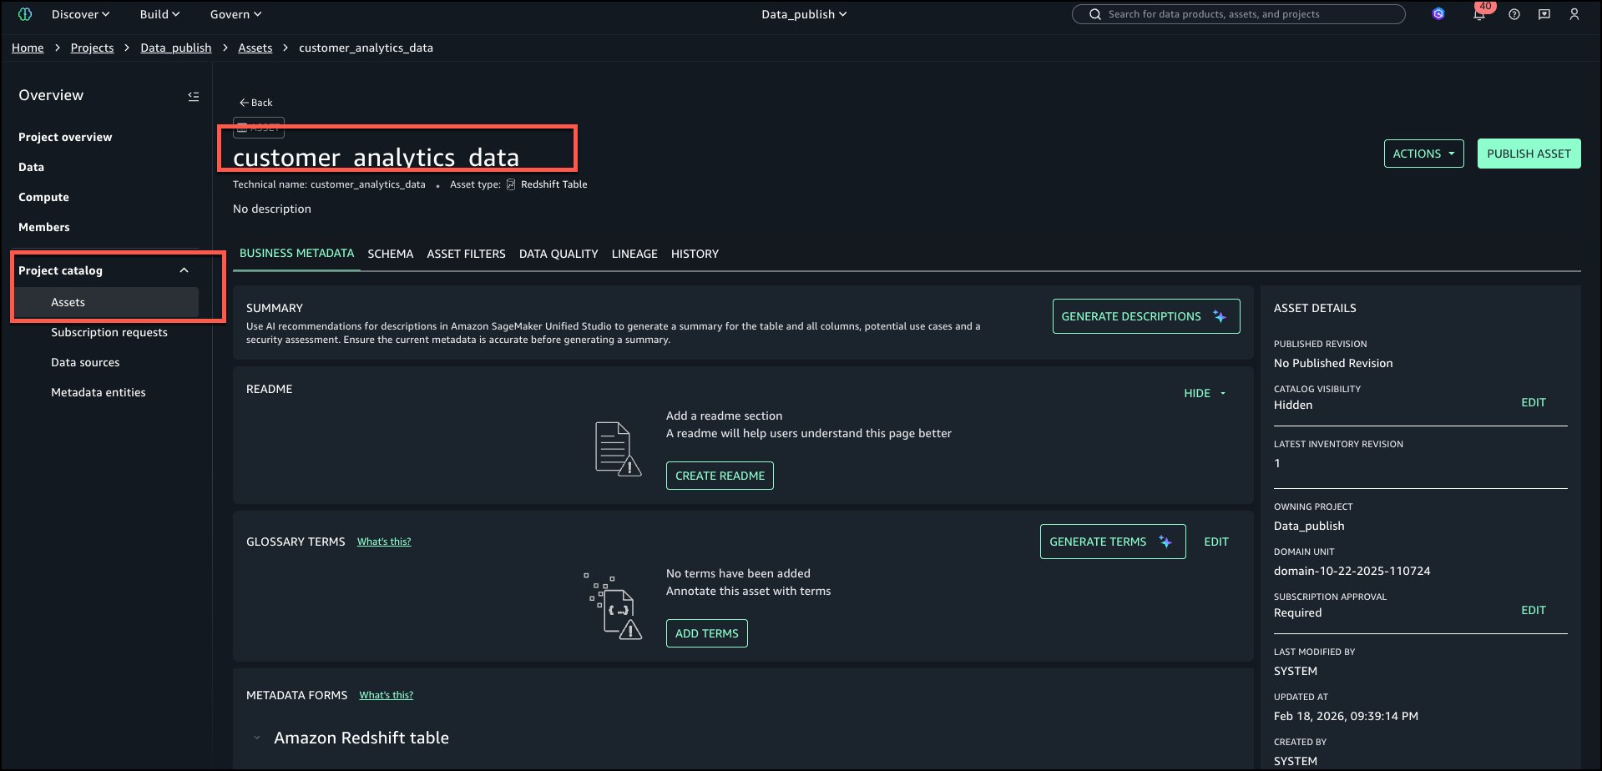Screen dimensions: 1602x771
Task: Open the Amazon Q assistant icon
Action: [1438, 14]
